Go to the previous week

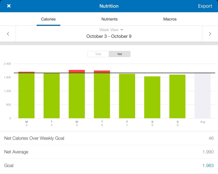tap(8, 34)
